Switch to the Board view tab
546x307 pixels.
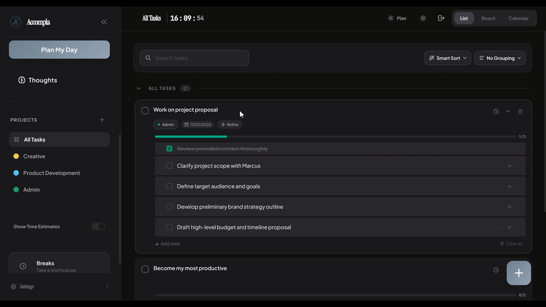(488, 18)
